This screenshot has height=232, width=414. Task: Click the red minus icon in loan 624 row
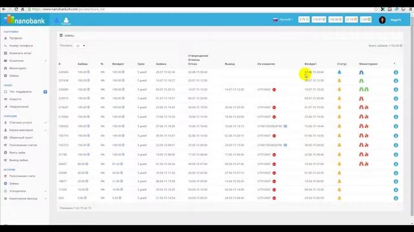point(274,198)
